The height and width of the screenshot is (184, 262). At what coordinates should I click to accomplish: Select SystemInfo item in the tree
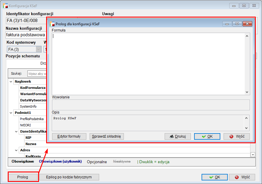[28, 106]
